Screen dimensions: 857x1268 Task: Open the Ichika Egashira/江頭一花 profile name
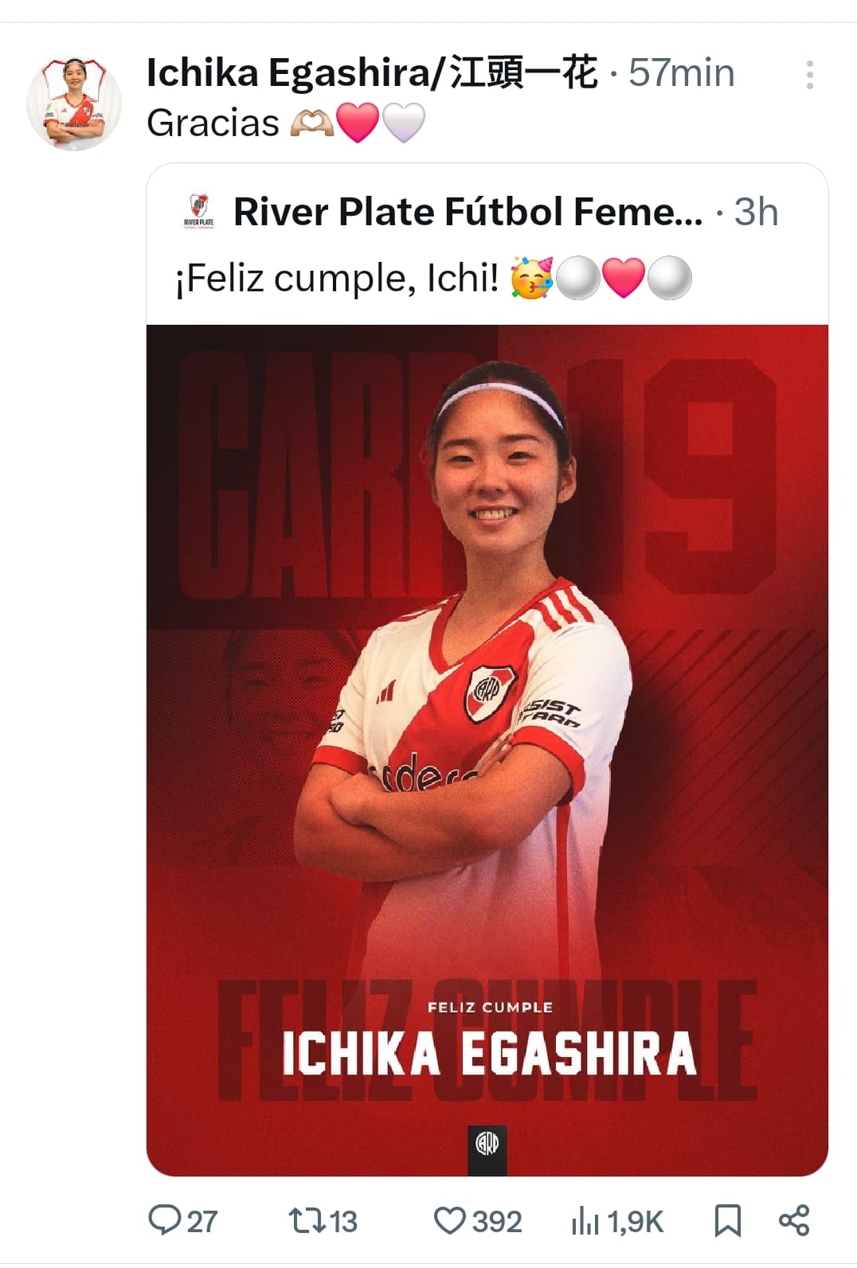coord(372,73)
